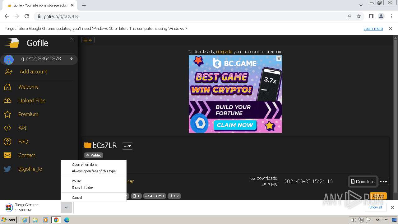Expand the guest2683645878 account dropdown
Image resolution: width=398 pixels, height=224 pixels.
[72, 59]
